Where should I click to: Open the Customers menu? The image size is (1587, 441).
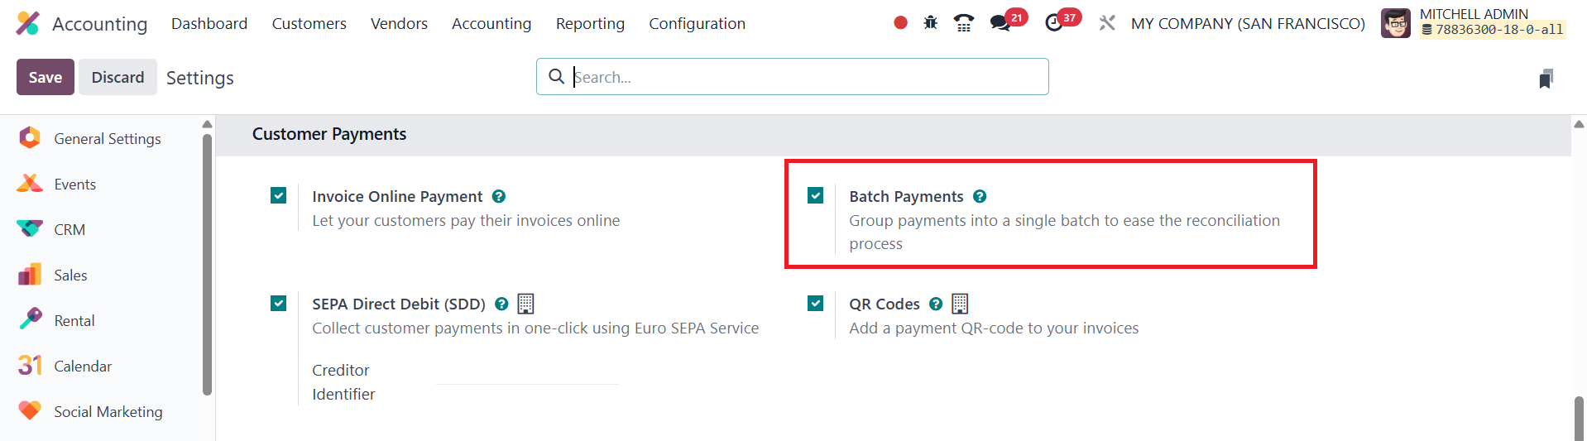(x=309, y=24)
